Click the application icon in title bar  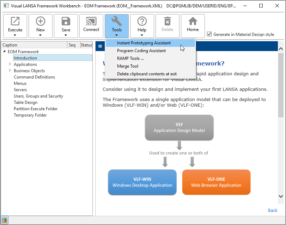point(6,6)
